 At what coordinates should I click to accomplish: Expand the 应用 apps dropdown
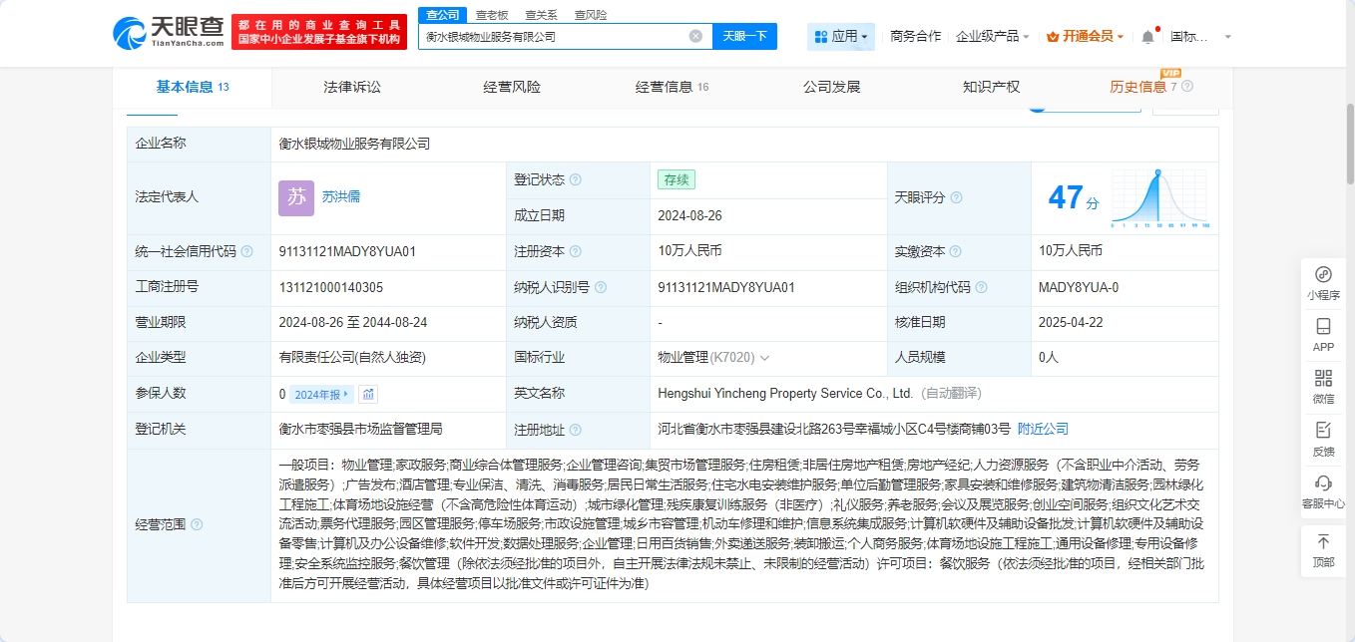point(840,37)
